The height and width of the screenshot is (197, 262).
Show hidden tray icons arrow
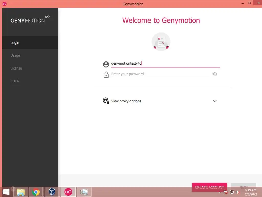click(x=219, y=192)
